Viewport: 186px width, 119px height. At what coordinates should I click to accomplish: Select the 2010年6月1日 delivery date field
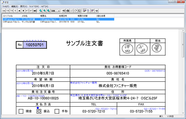[x=43, y=86]
